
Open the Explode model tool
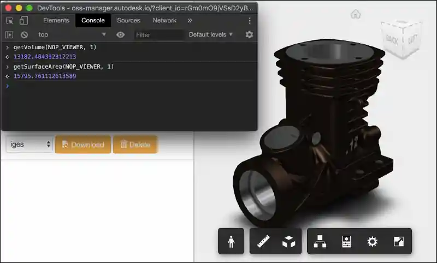(288, 241)
